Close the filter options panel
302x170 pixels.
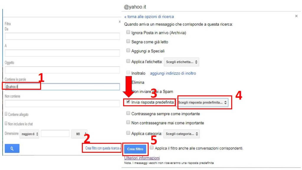click(296, 16)
